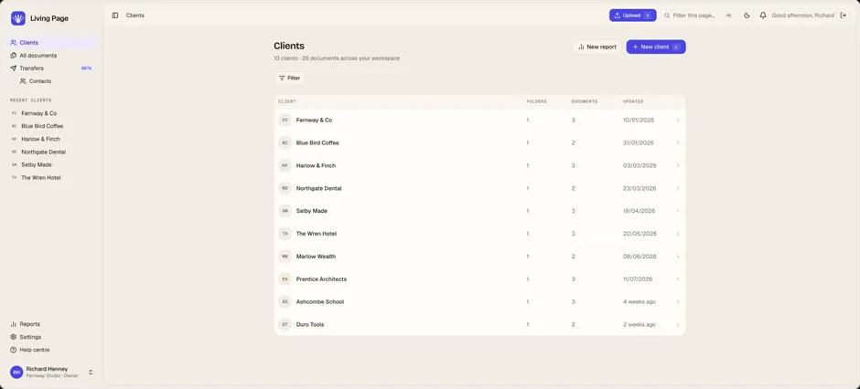Click the UPDATED column header
860x389 pixels.
[x=633, y=101]
